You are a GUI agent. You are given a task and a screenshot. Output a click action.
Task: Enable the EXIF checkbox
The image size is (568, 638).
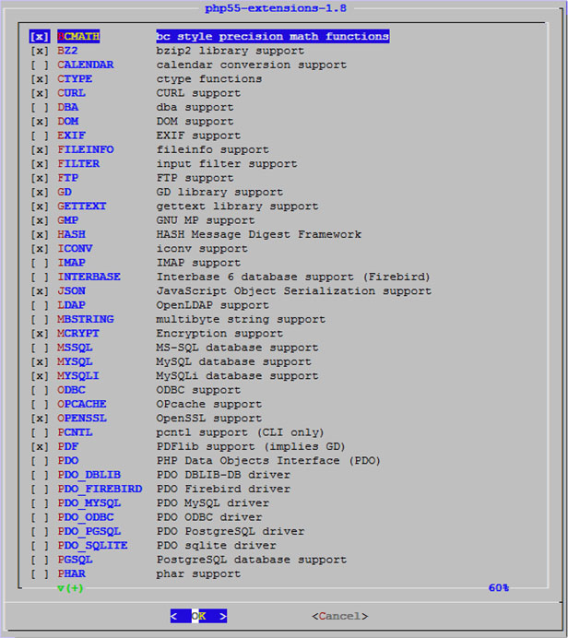[x=40, y=136]
